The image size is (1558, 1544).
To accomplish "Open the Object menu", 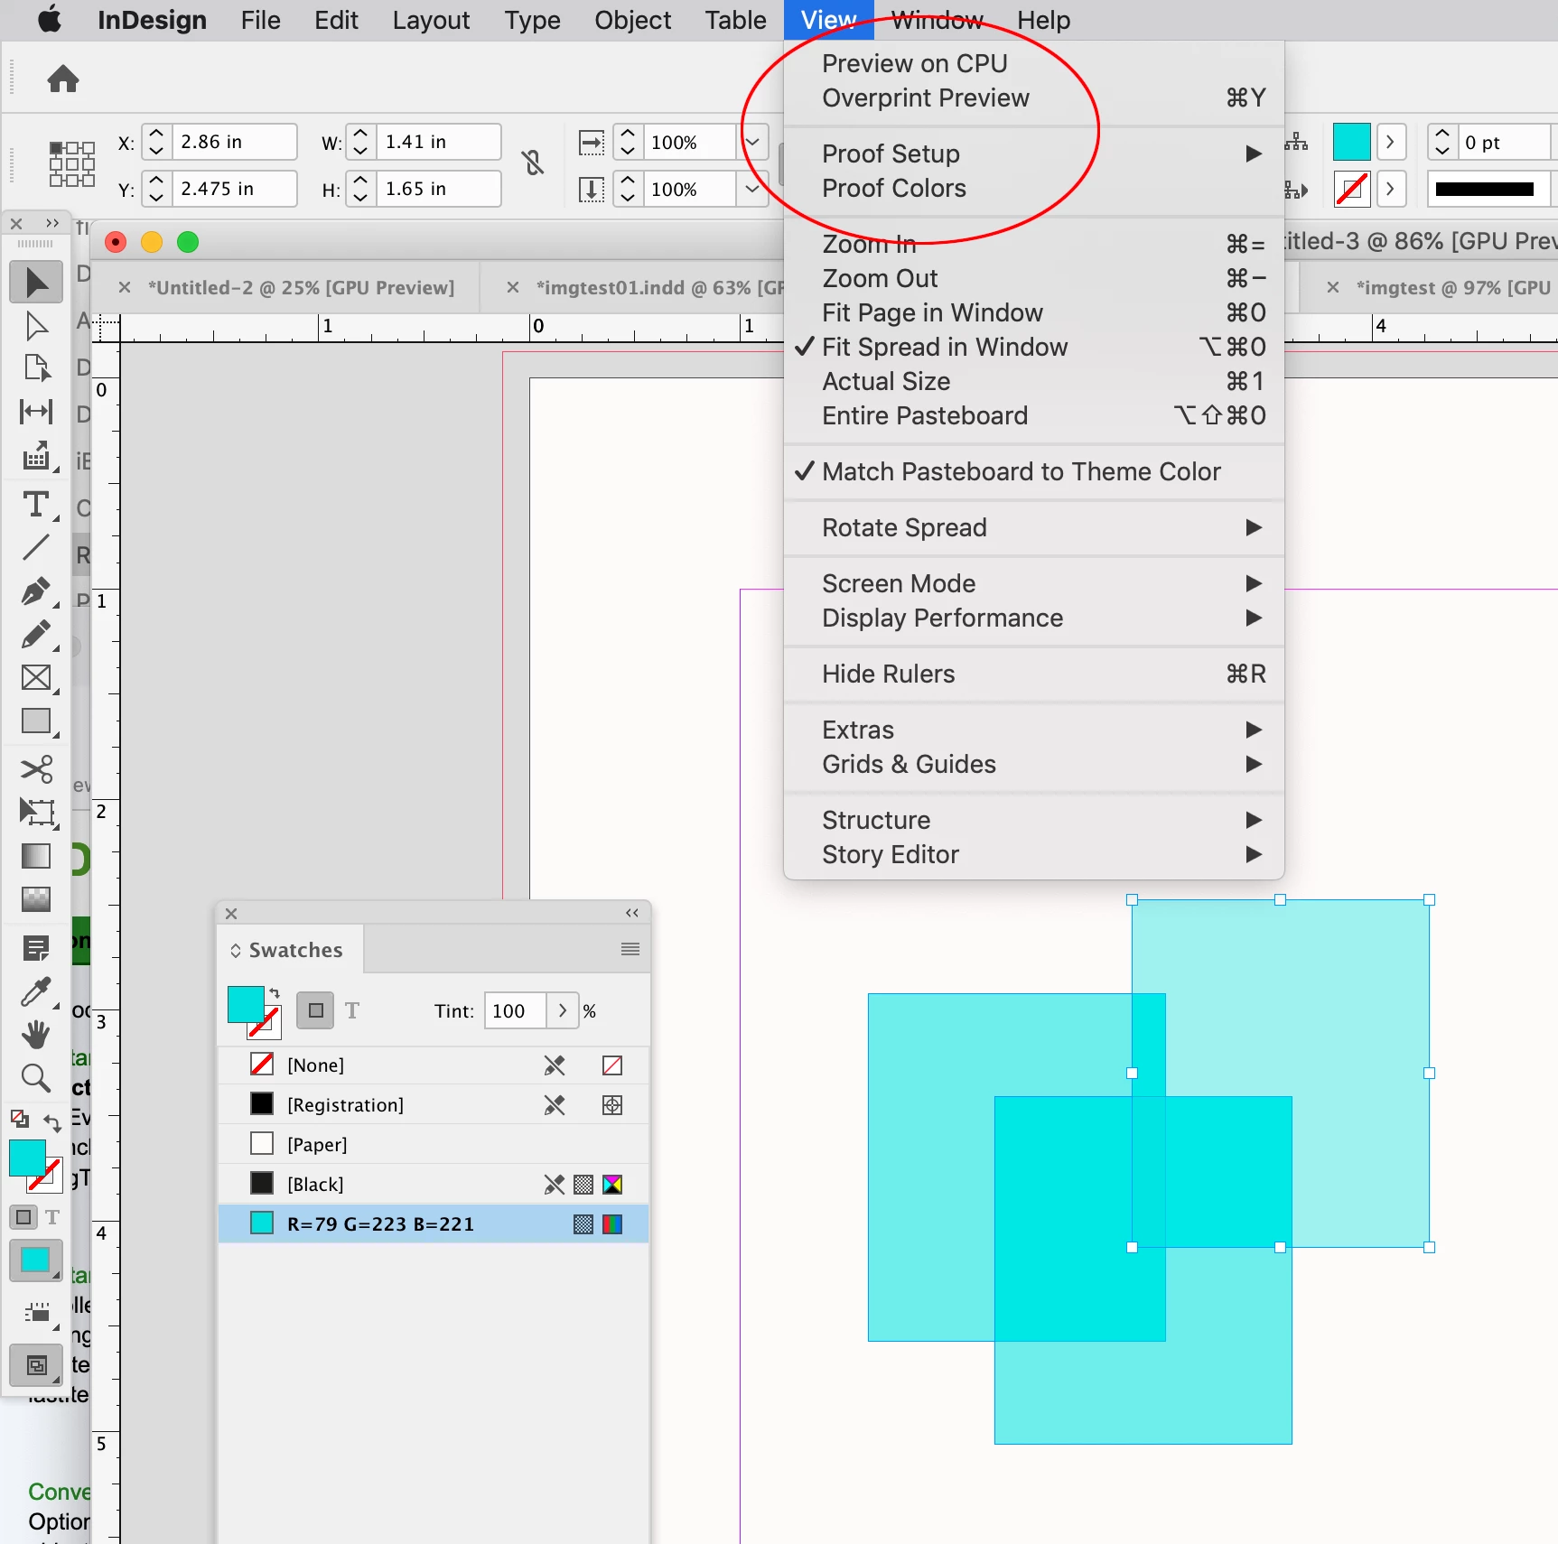I will coord(632,20).
